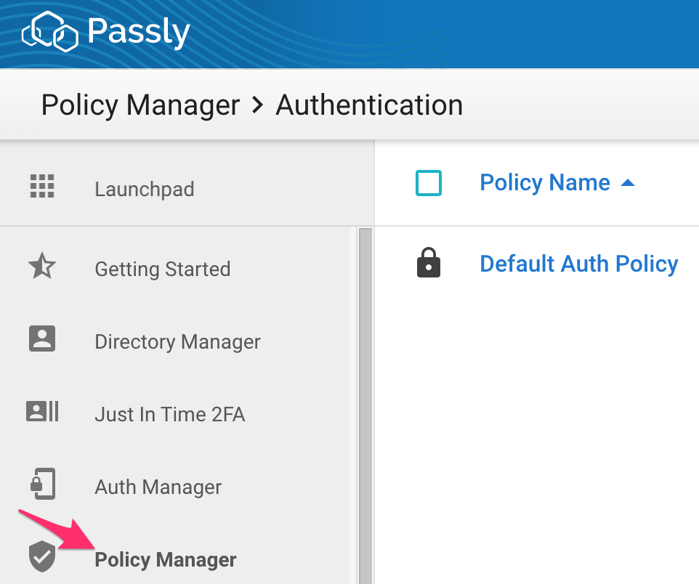Open the Default Auth Policy link

pos(578,264)
